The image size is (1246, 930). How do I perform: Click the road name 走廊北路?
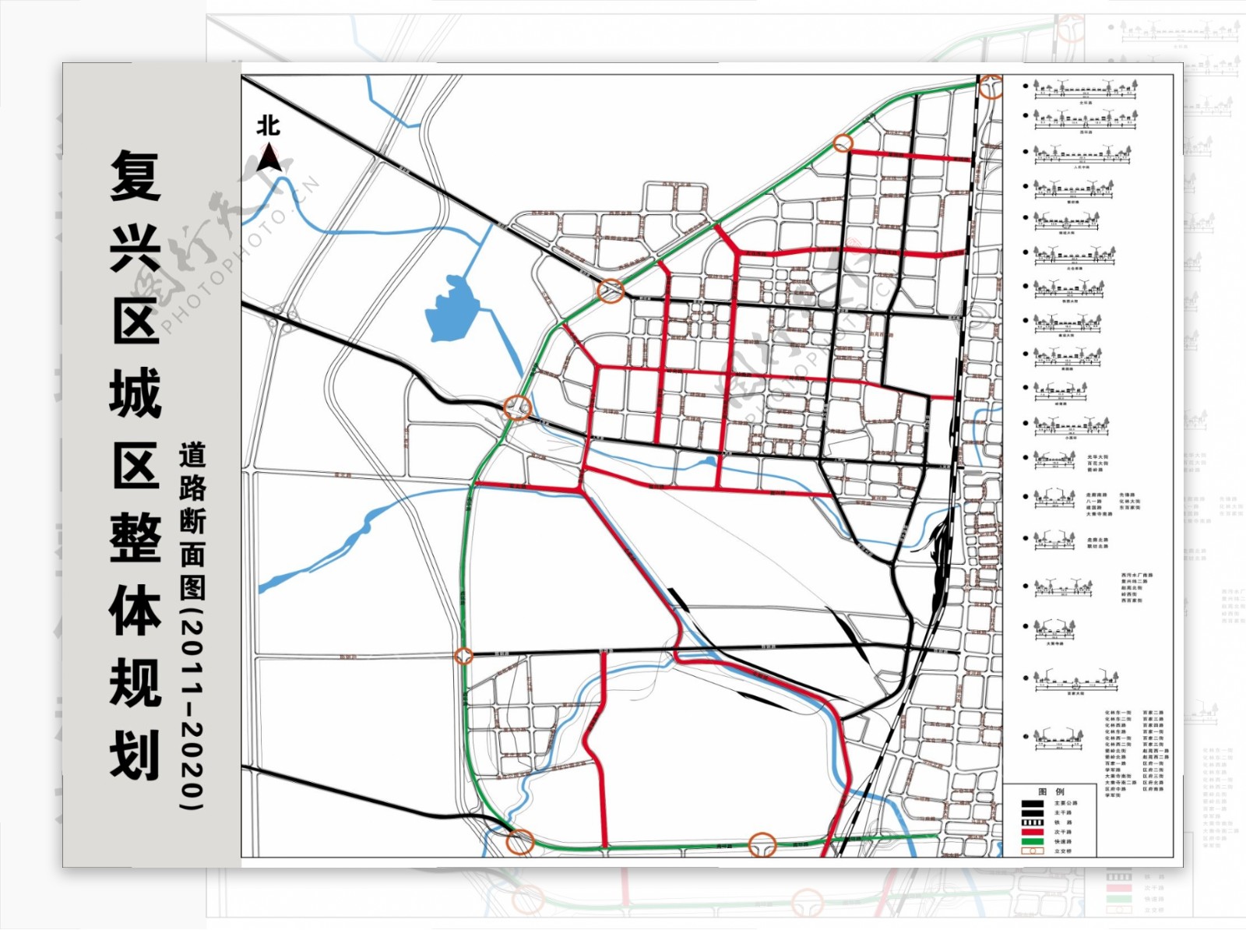coord(1098,540)
